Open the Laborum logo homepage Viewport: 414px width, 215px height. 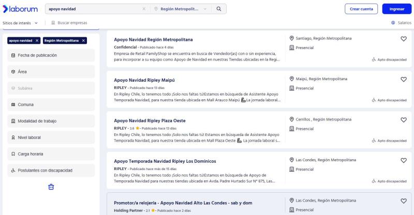(x=20, y=9)
